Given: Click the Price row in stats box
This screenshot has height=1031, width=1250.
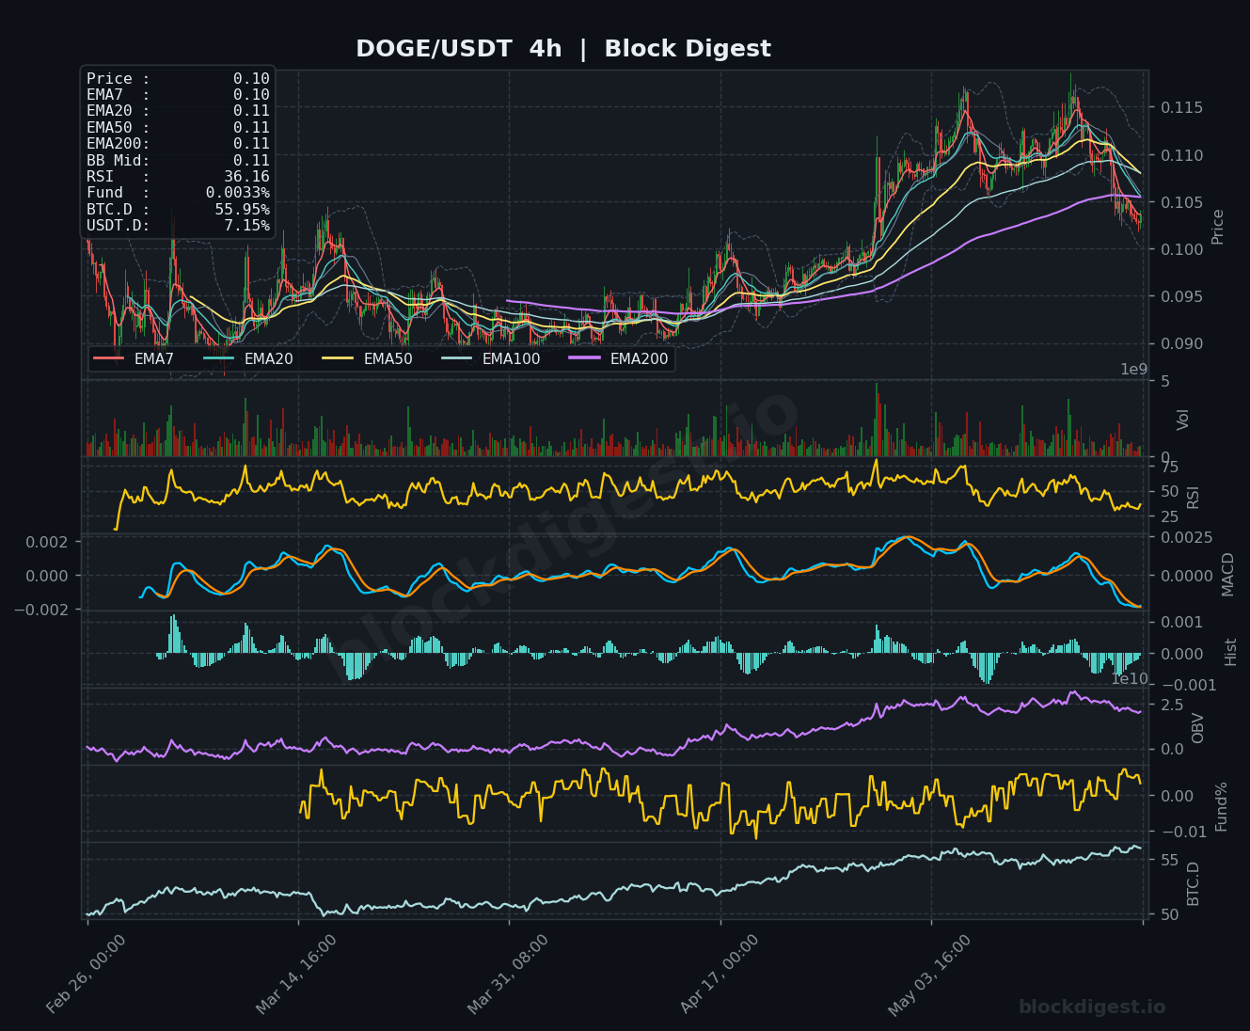Looking at the screenshot, I should 178,79.
